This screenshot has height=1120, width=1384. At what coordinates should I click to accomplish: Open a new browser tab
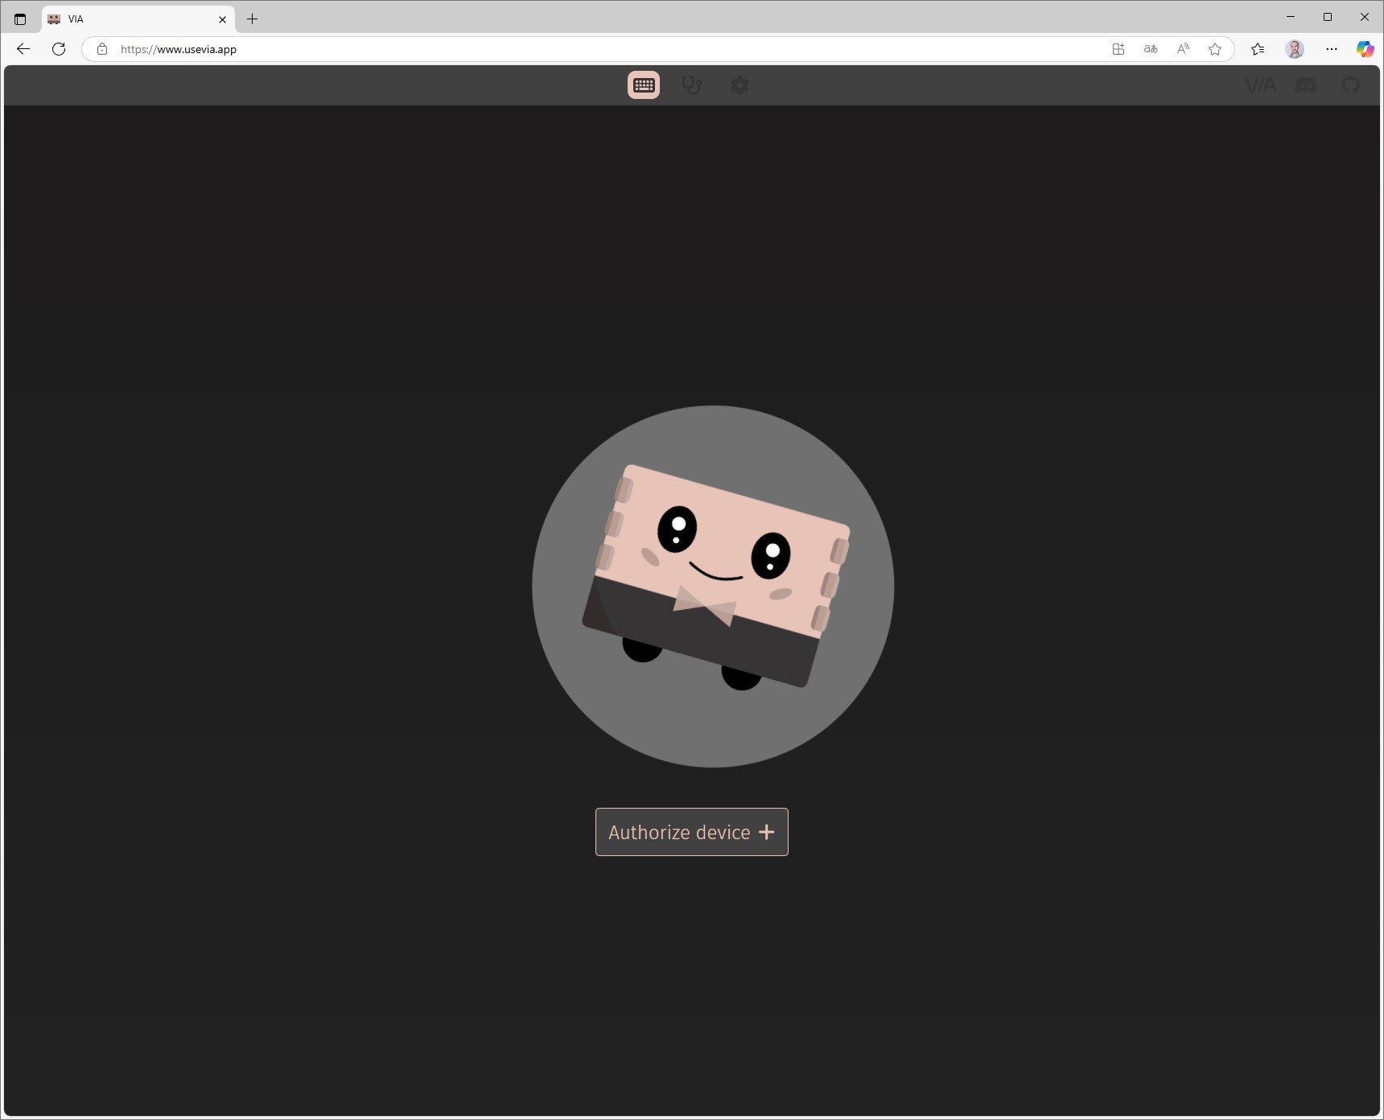pyautogui.click(x=252, y=19)
